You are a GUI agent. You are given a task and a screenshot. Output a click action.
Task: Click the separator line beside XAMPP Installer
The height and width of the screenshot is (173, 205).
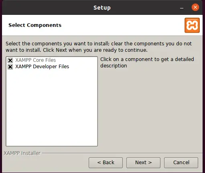coord(122,153)
